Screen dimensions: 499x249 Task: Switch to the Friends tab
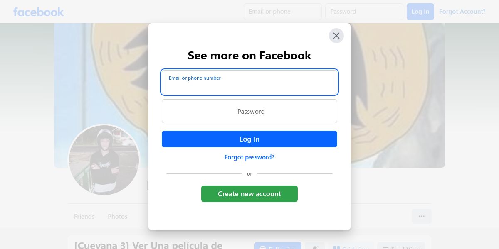[x=84, y=217]
